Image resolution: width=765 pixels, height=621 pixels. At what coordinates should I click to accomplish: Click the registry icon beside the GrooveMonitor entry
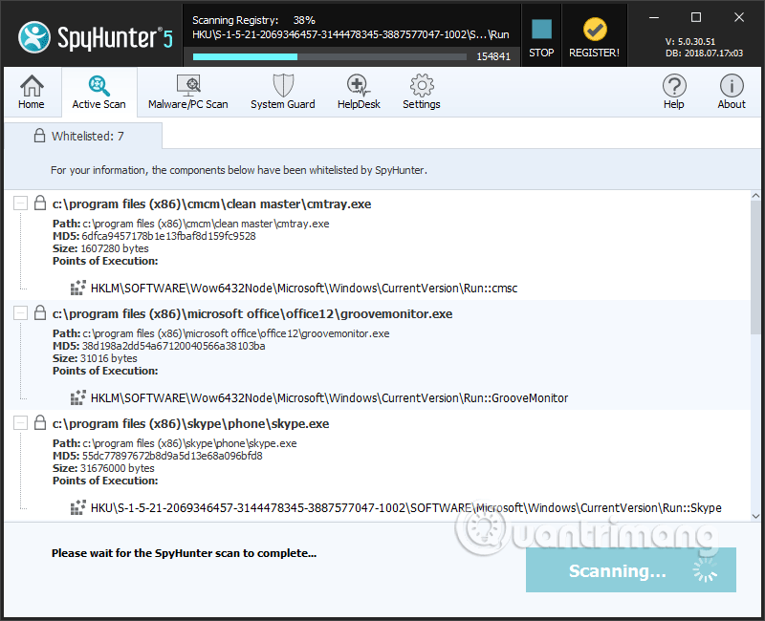pyautogui.click(x=77, y=397)
